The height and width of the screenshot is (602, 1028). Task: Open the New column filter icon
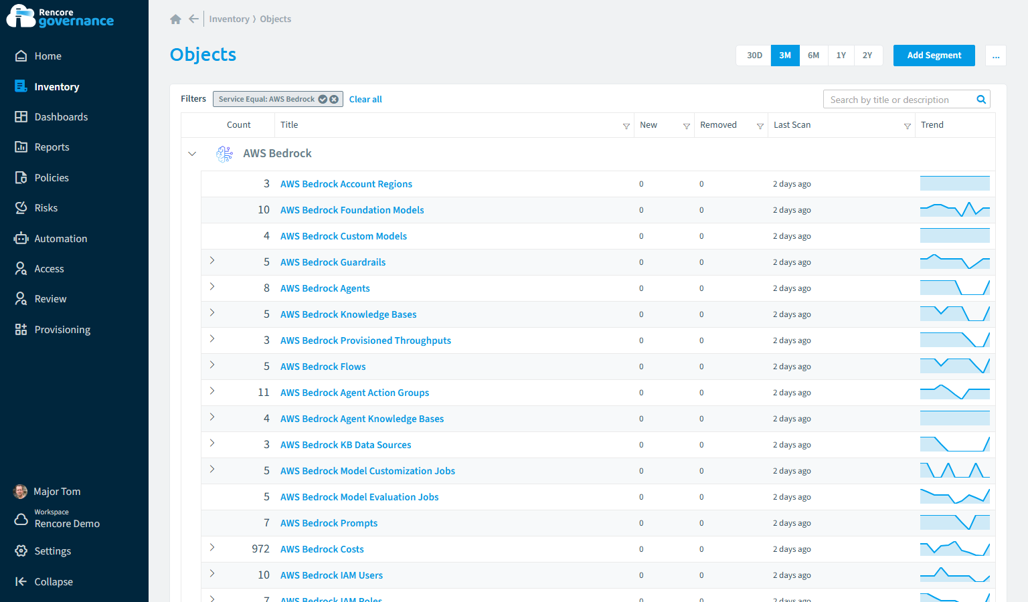[x=687, y=126]
